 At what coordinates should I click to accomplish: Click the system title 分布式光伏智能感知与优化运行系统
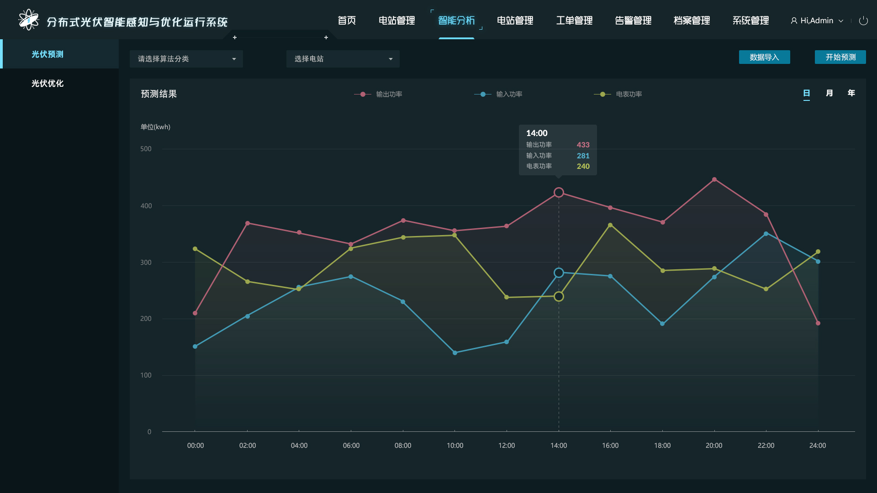tap(137, 22)
